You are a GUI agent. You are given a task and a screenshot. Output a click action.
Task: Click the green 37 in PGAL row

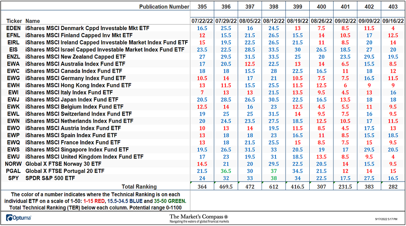pos(274,171)
